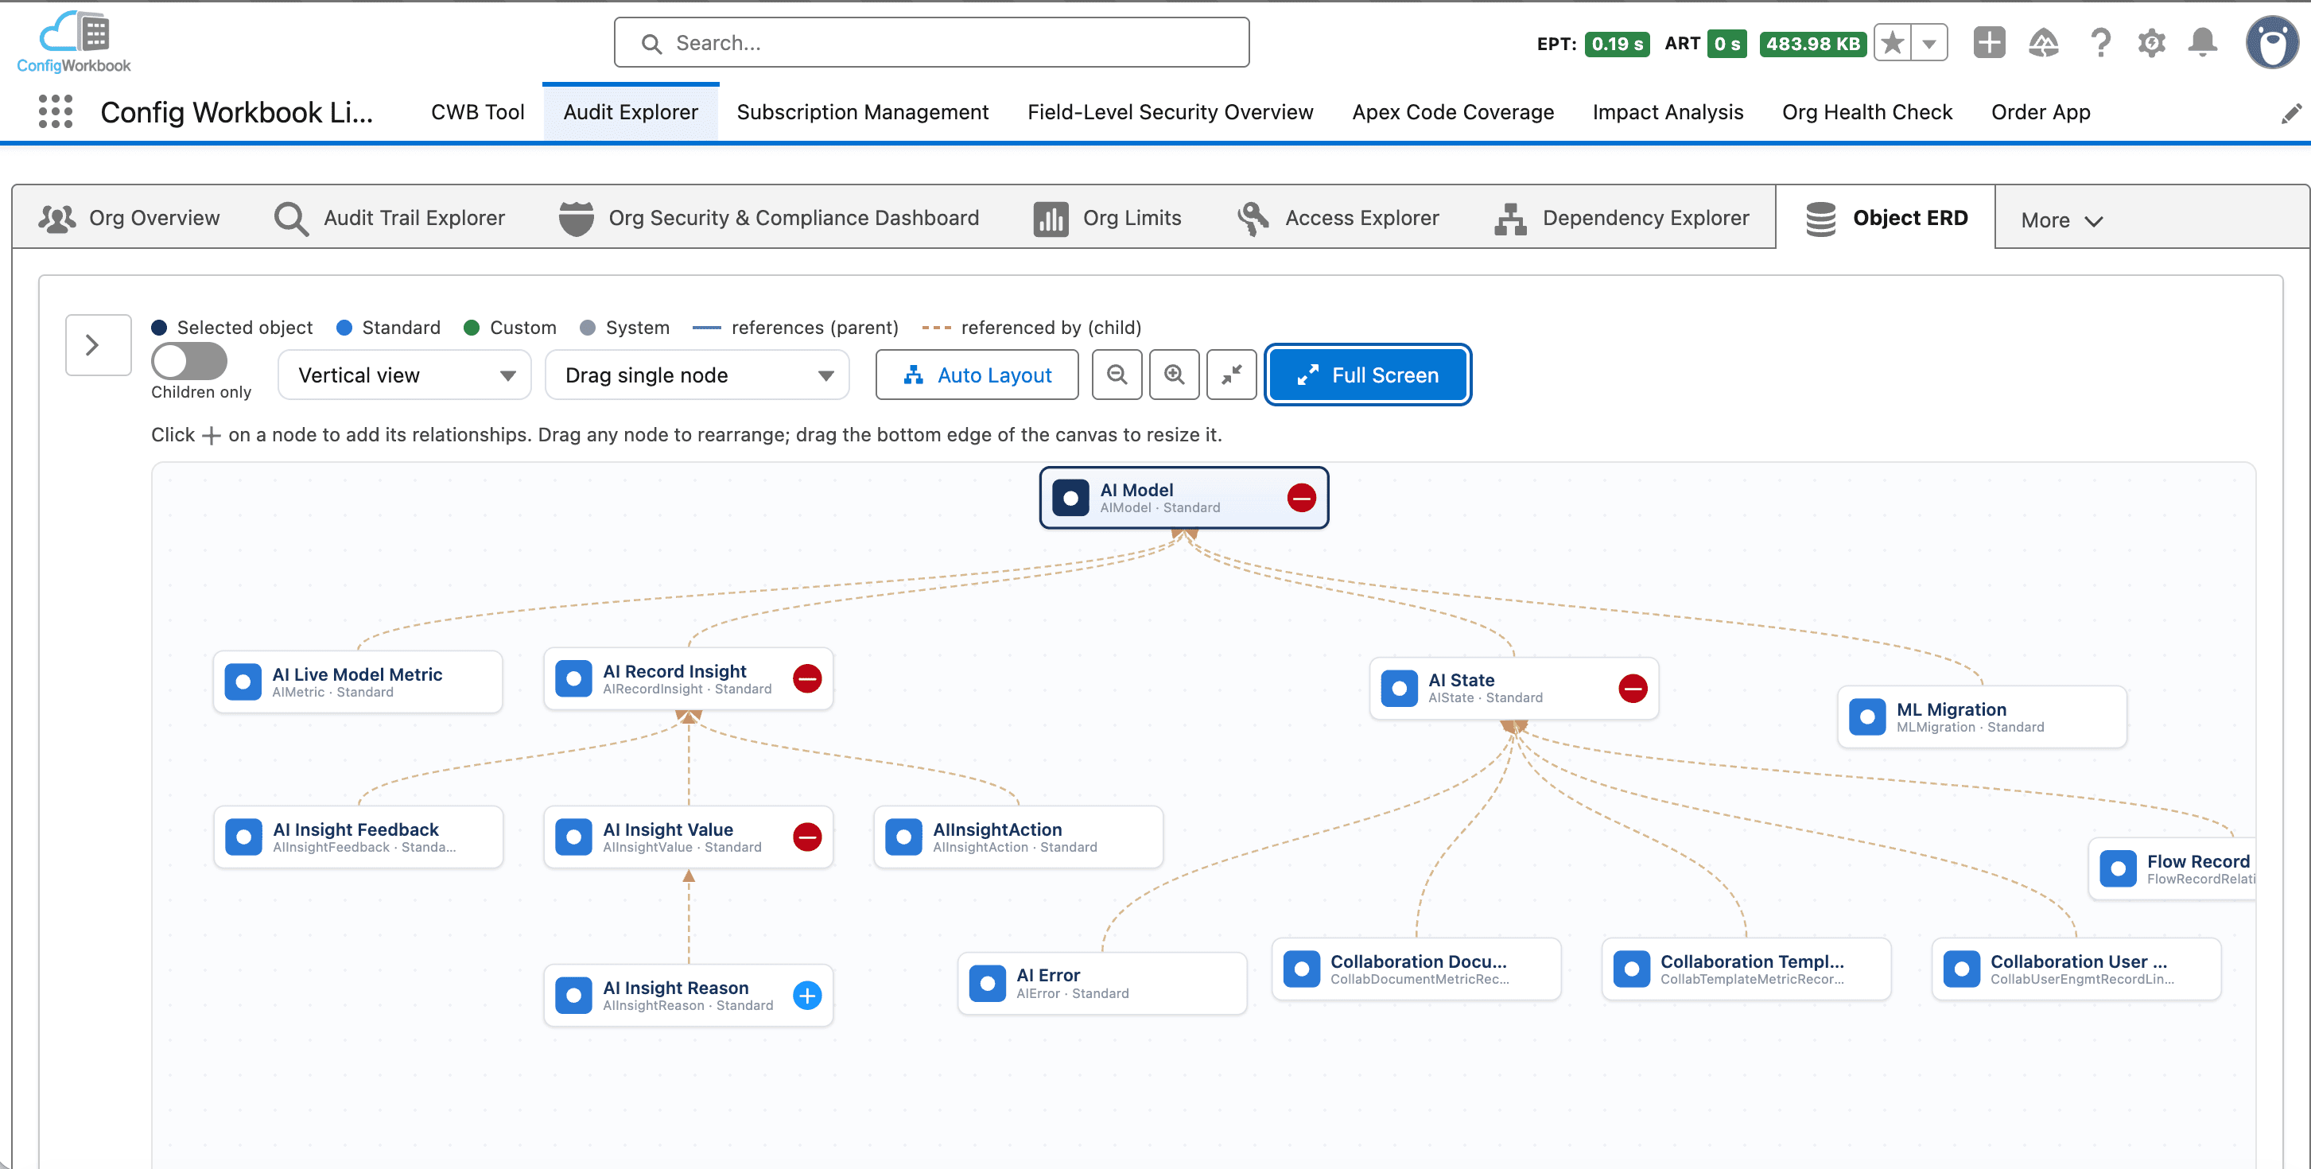Click the AIInsightAction node icon
The height and width of the screenshot is (1169, 2311).
pos(903,837)
